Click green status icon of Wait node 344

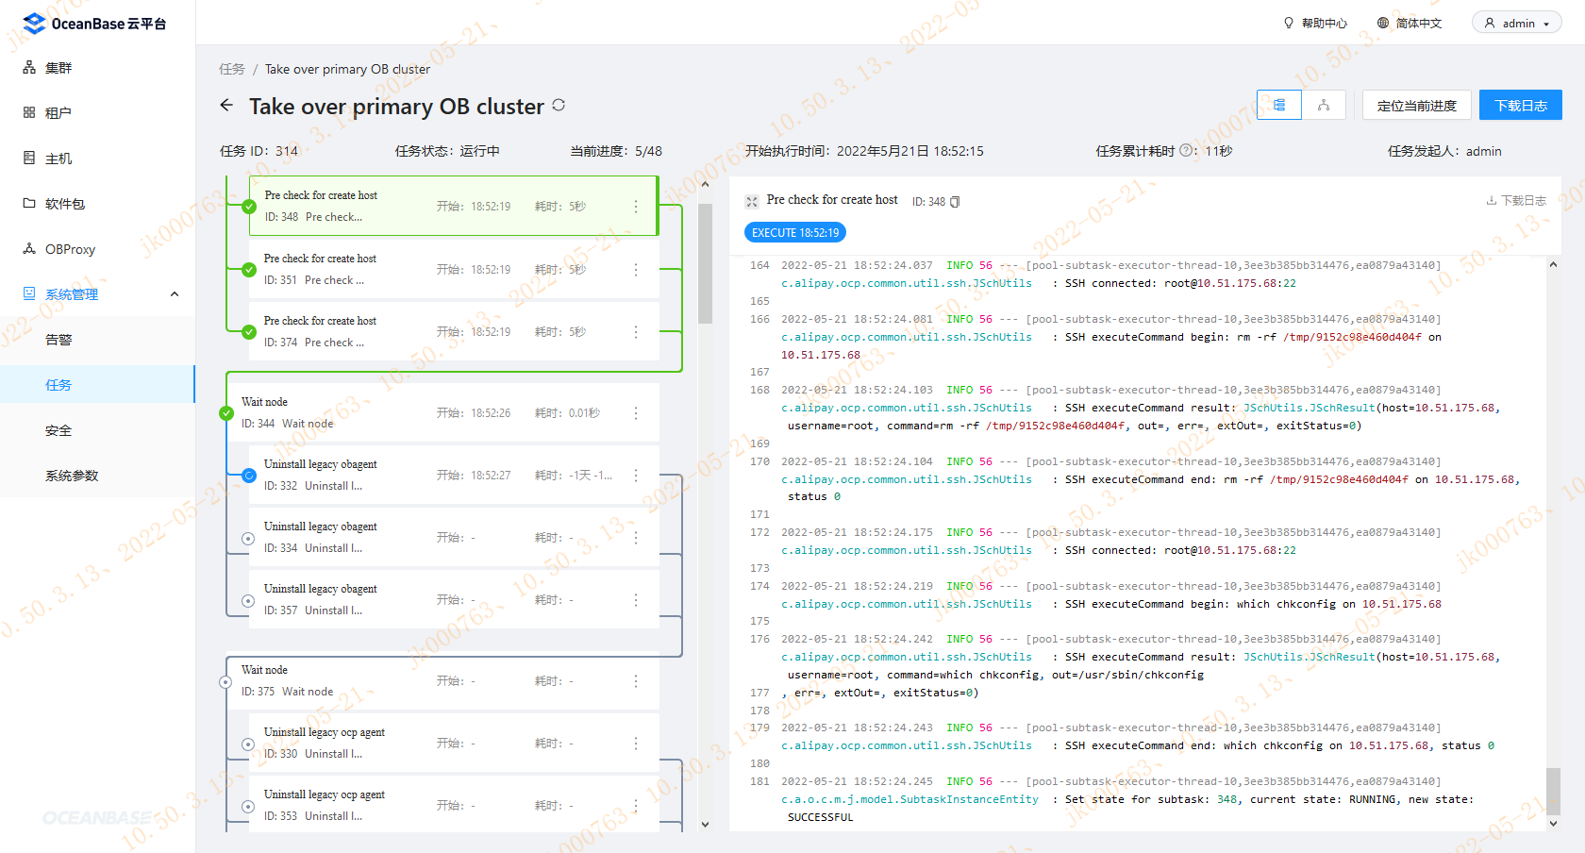coord(226,413)
